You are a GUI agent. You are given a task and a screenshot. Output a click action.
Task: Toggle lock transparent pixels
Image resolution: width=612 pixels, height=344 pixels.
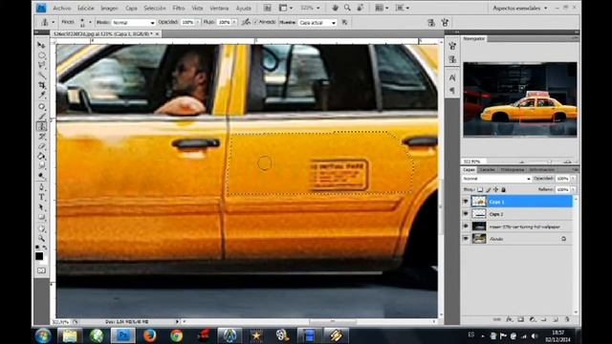pyautogui.click(x=480, y=189)
